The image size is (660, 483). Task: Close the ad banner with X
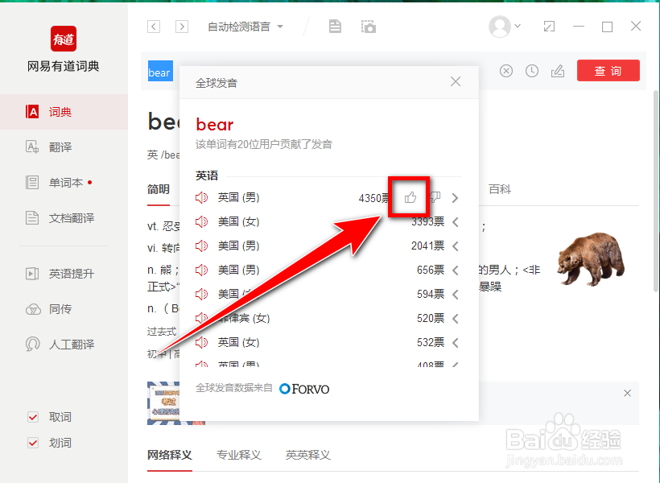[x=627, y=393]
